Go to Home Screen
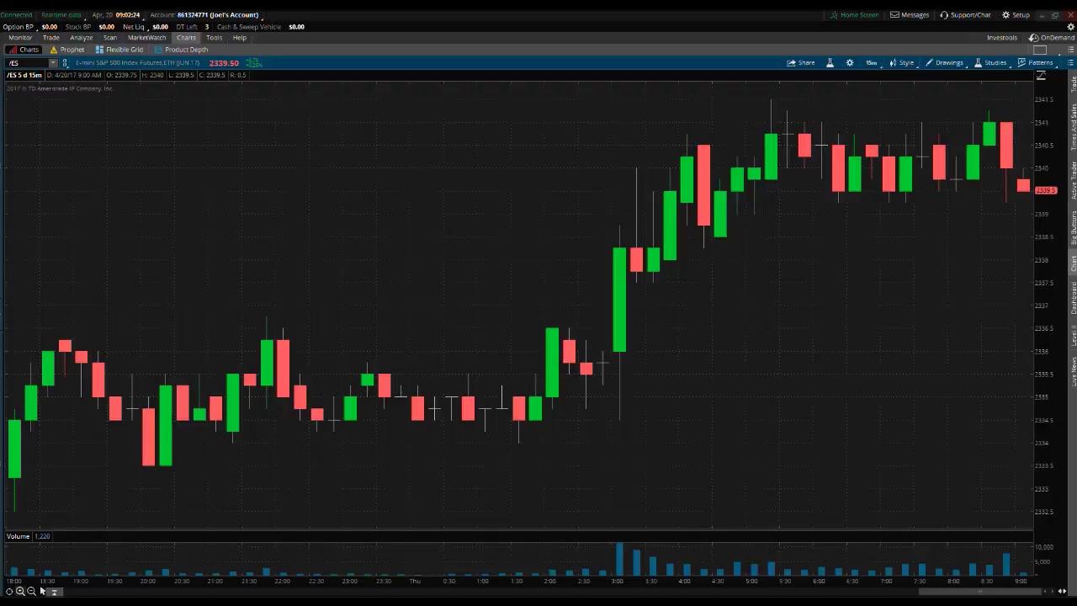The width and height of the screenshot is (1077, 606). click(x=854, y=15)
